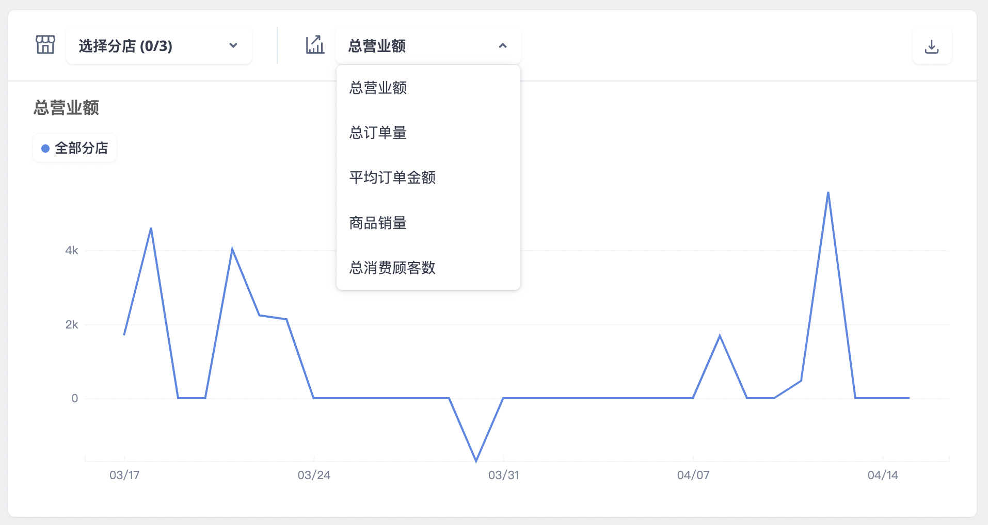Click the 03/17 x-axis label
Viewport: 988px width, 525px height.
(x=124, y=475)
